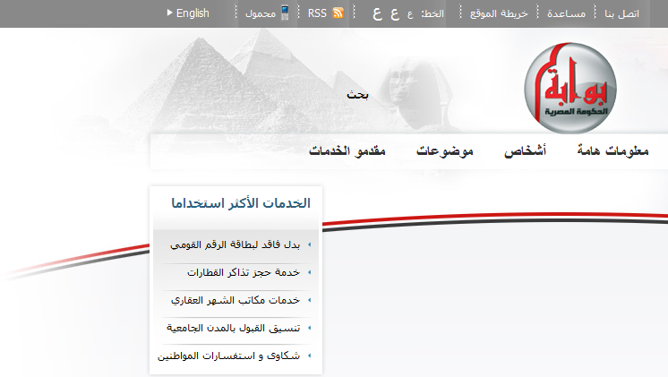The image size is (668, 377).
Task: Open the اتصل بنا contact link
Action: pyautogui.click(x=622, y=14)
